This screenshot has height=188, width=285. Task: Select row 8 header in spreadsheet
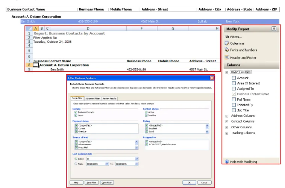coord(29,65)
